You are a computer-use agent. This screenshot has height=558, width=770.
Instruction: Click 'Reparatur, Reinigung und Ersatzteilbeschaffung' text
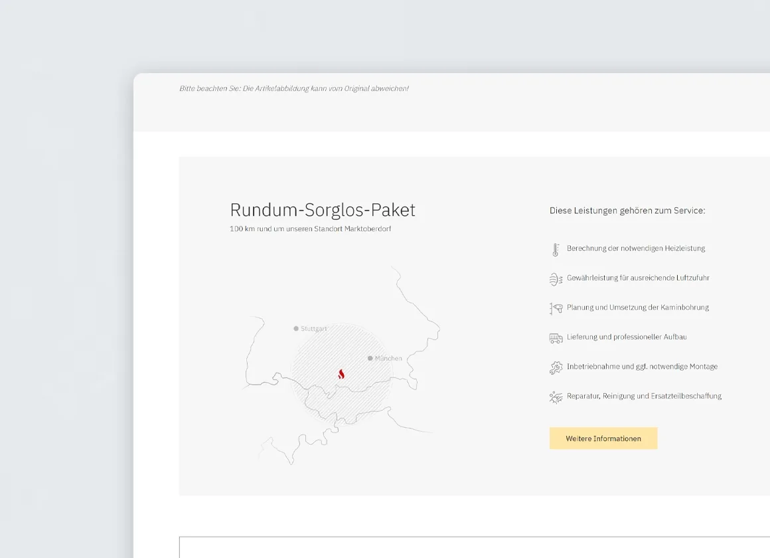[645, 396]
